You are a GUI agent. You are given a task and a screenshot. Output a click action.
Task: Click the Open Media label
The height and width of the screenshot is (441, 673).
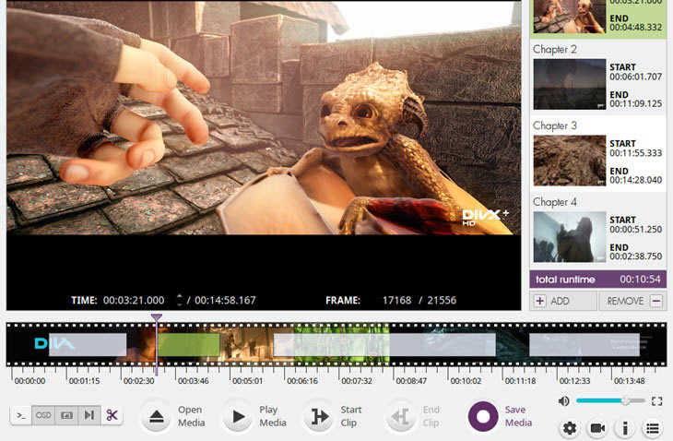[192, 416]
